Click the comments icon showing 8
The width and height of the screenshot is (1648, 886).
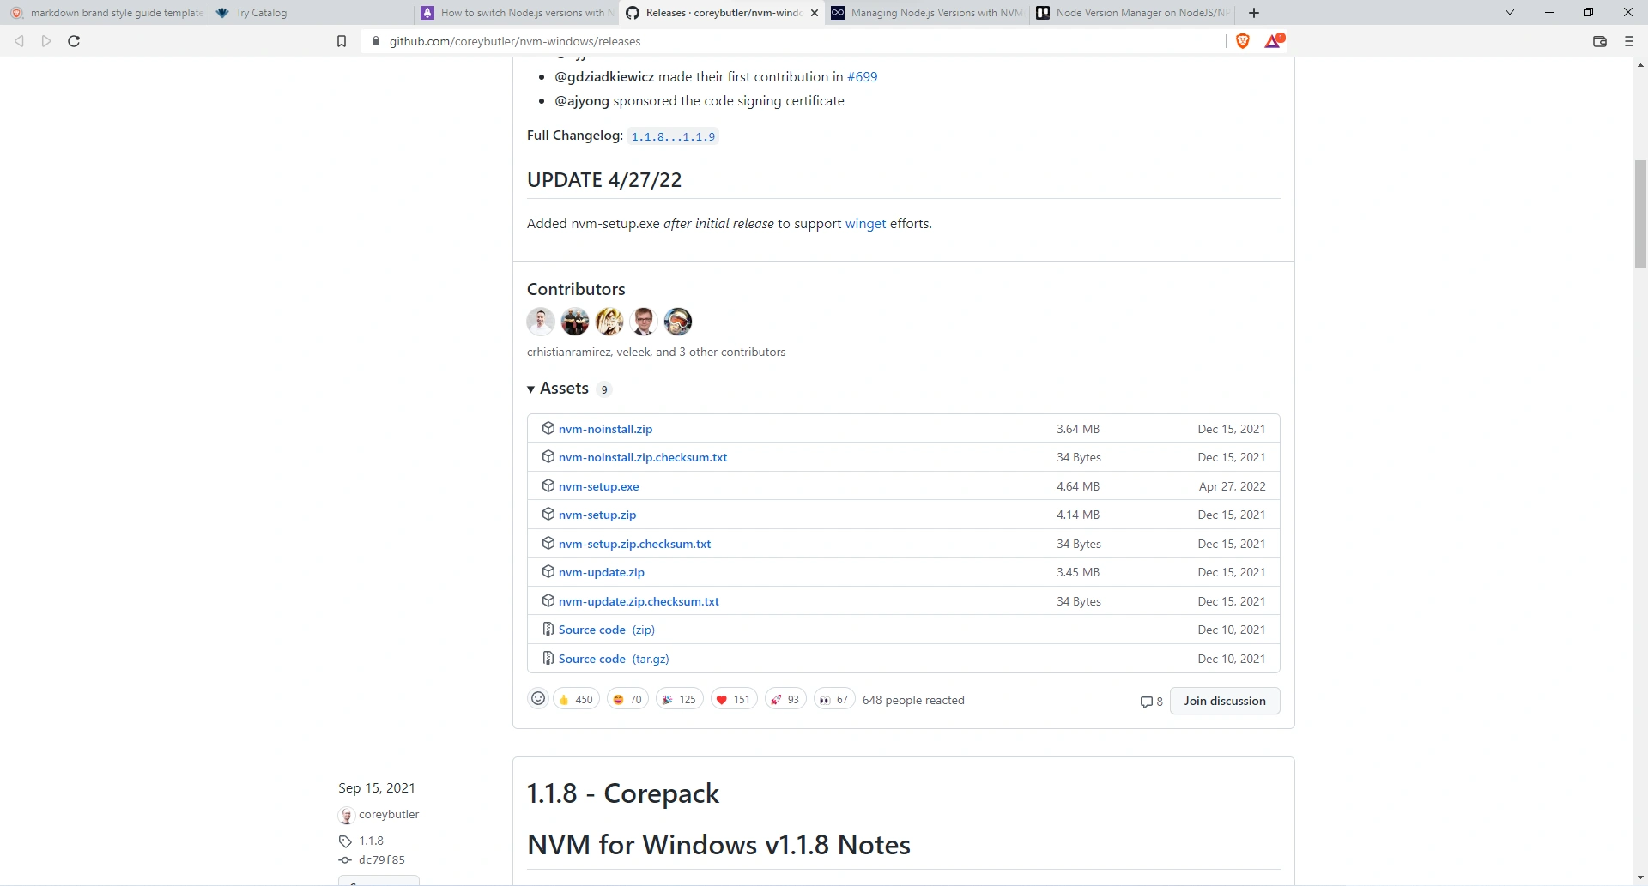[x=1151, y=702]
